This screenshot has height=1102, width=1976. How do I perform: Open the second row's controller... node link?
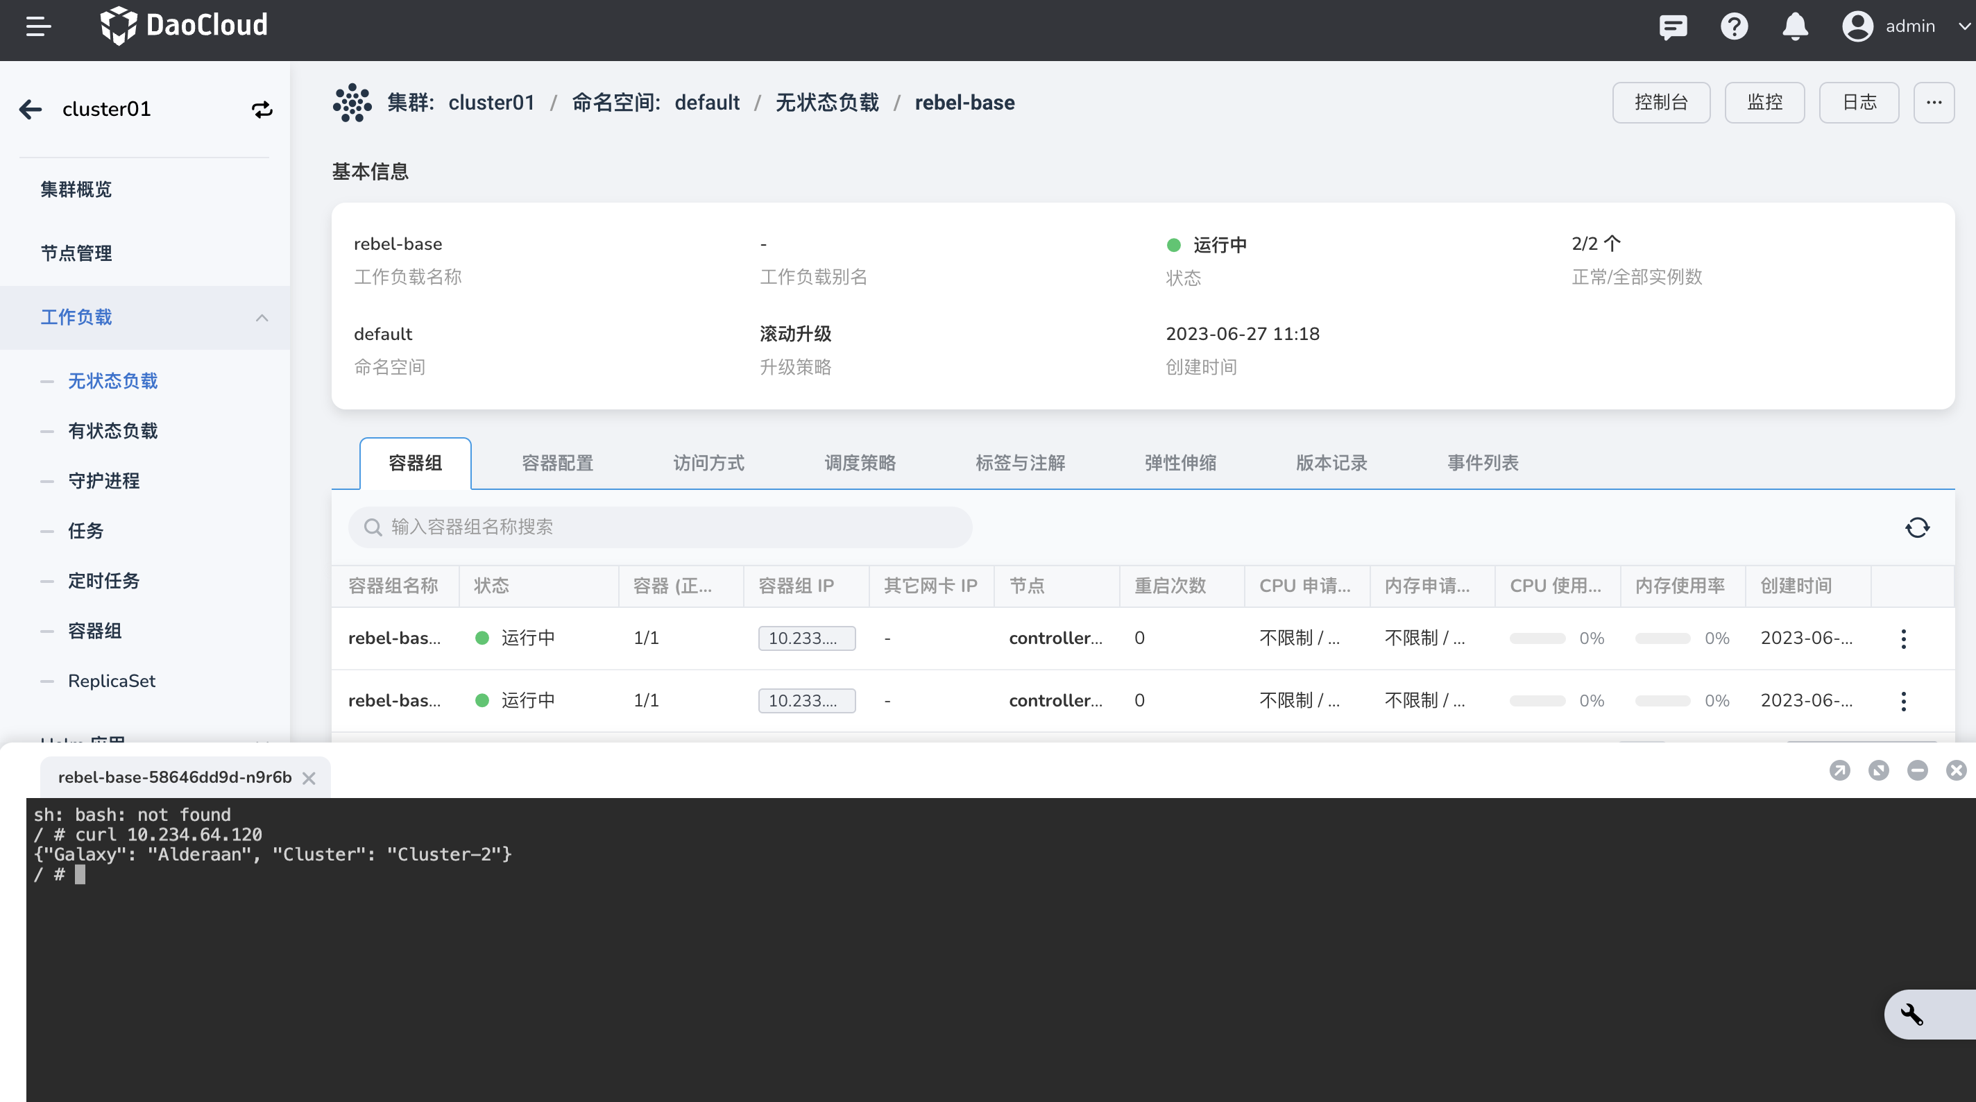click(x=1055, y=700)
